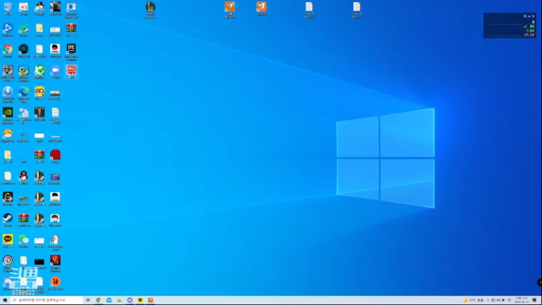Select the Epic Games Launcher desktop icon
Viewport: 542px width, 305px height.
[71, 52]
